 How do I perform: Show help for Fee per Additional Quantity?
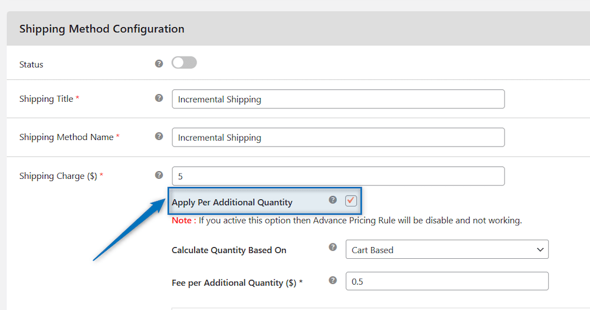tap(333, 281)
